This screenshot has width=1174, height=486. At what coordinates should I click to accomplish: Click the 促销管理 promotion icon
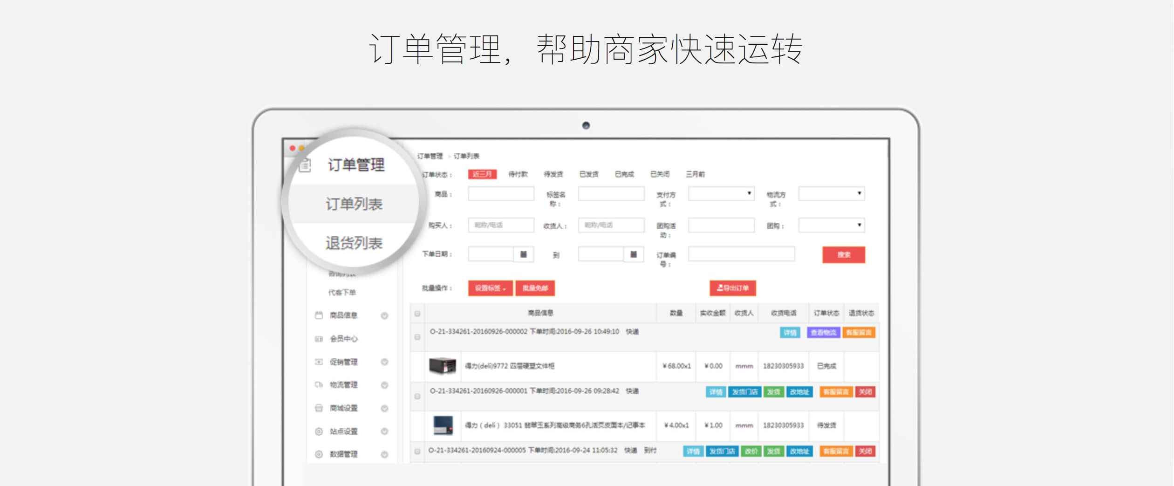319,362
